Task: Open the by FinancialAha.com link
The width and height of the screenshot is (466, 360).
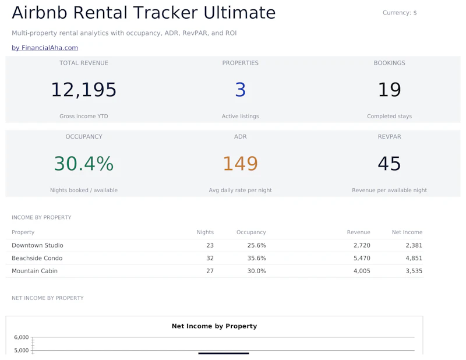Action: coord(45,48)
